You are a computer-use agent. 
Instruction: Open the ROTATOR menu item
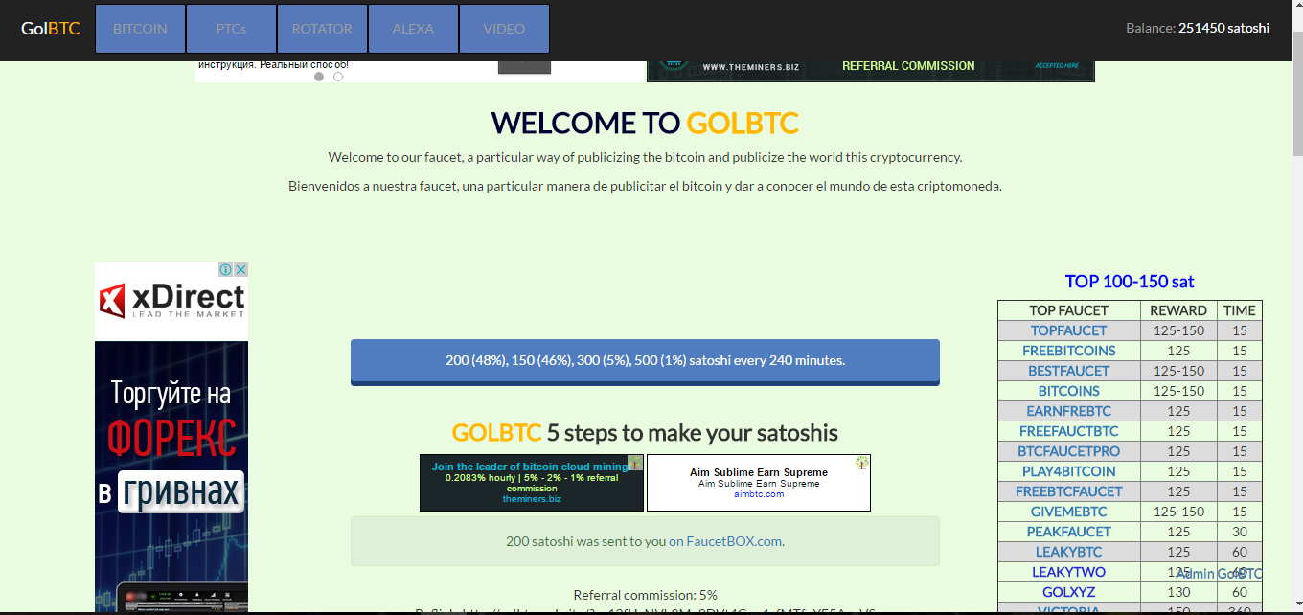click(322, 29)
